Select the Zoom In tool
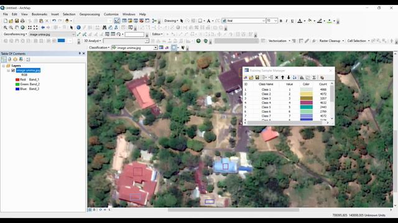 click(6, 27)
